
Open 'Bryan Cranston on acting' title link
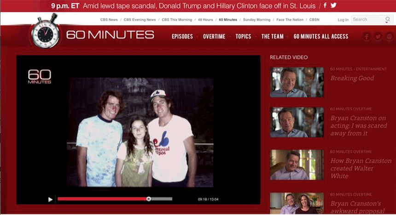coord(358,125)
